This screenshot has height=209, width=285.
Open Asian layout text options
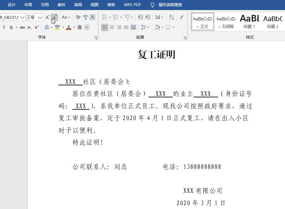click(x=158, y=17)
